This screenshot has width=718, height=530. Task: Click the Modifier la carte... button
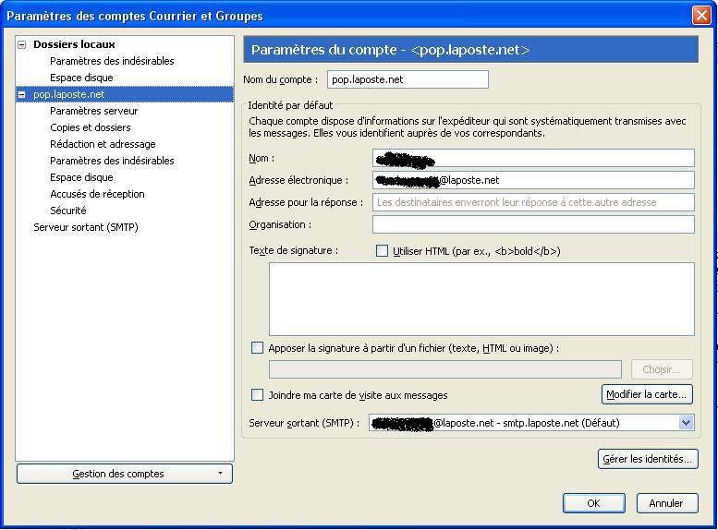click(x=647, y=394)
